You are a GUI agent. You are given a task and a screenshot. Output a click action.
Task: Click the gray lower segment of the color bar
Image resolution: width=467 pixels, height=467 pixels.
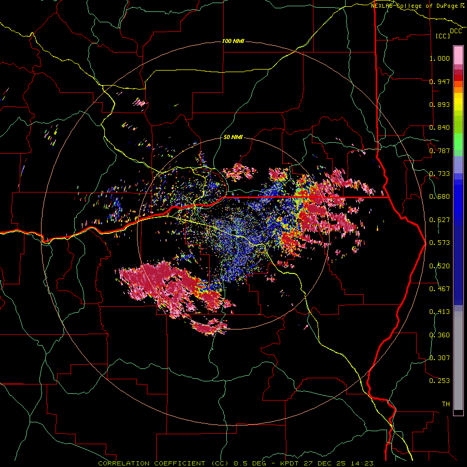pos(458,361)
